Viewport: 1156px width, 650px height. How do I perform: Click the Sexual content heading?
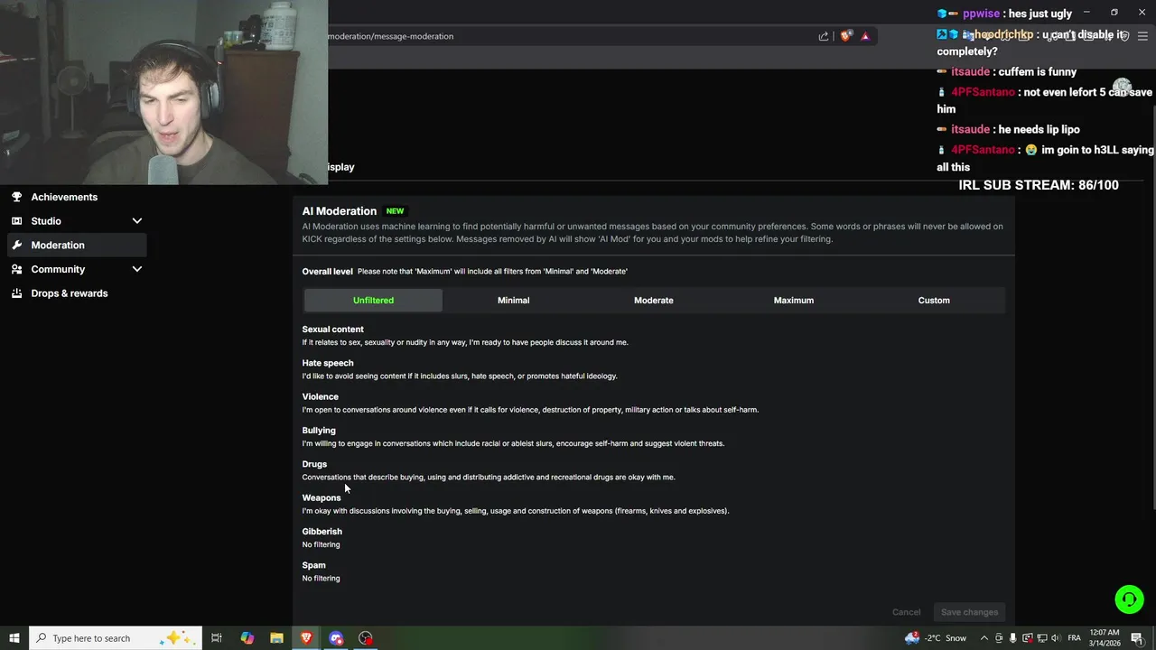coord(332,330)
